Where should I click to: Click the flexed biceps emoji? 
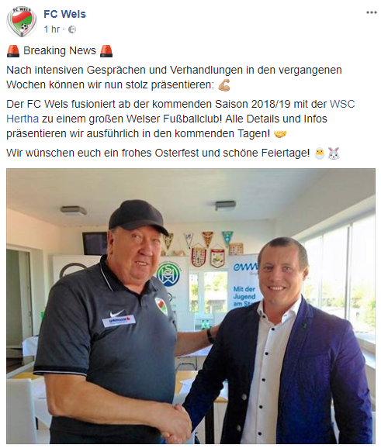(224, 84)
